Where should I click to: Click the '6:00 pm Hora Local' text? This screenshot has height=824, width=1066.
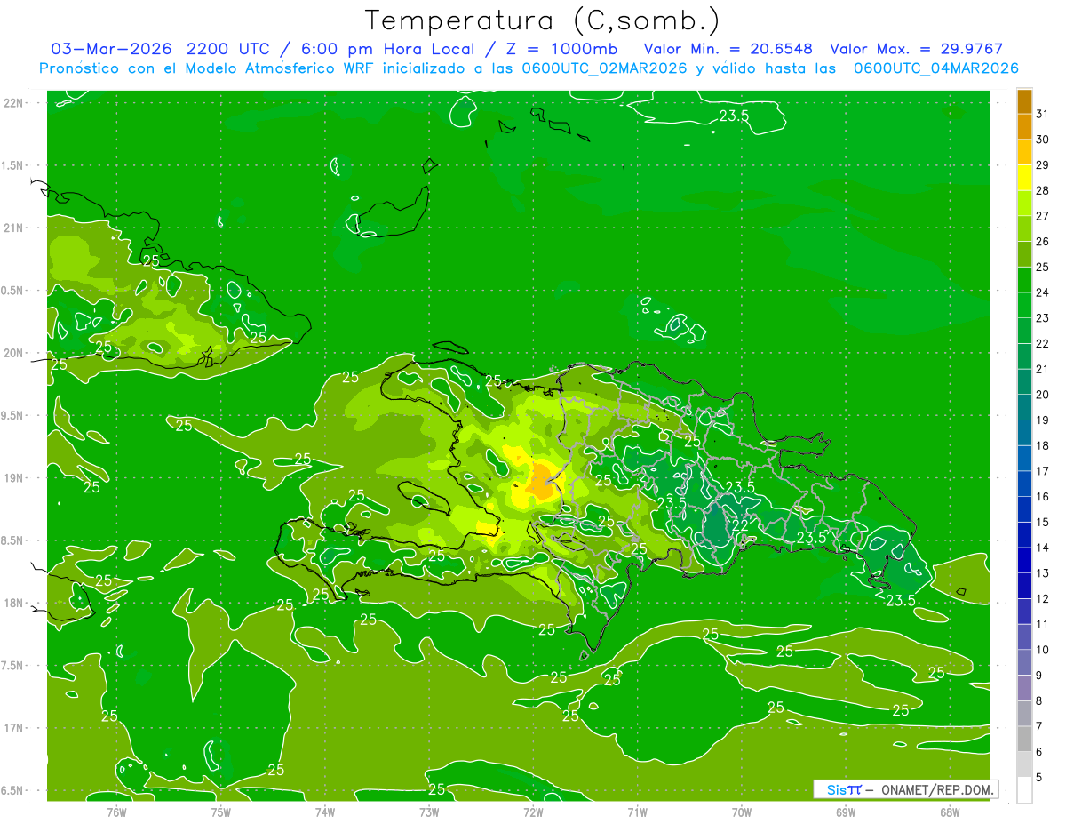pos(386,49)
